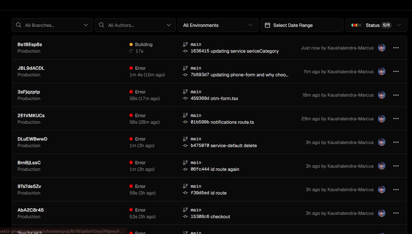The image size is (412, 234).
Task: Click the Building status label
Action: click(x=144, y=45)
